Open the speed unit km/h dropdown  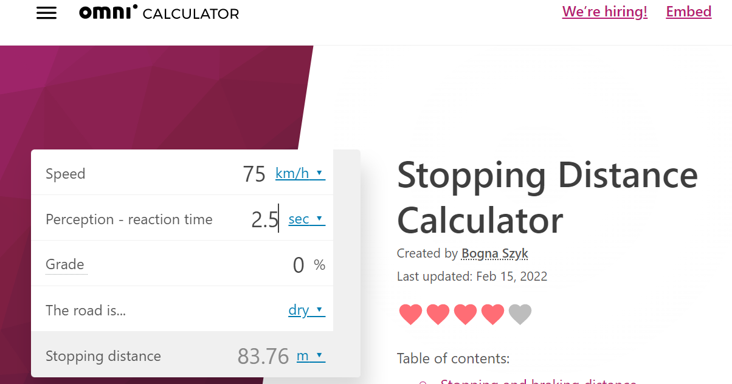point(300,174)
